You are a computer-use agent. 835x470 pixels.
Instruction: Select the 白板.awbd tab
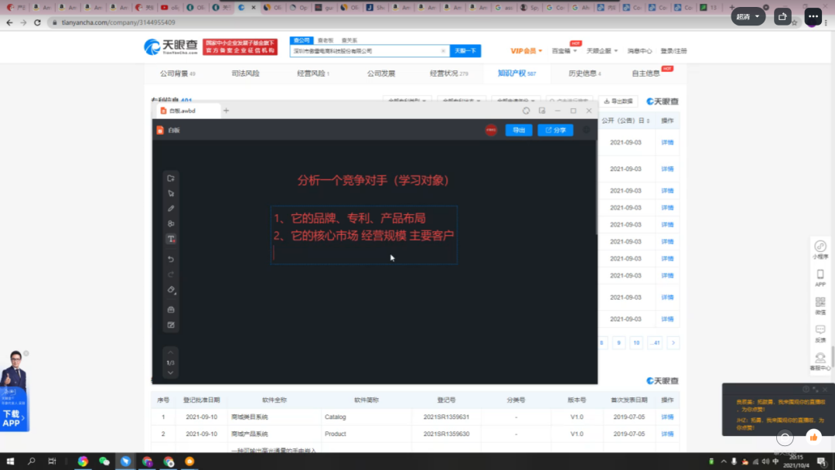point(188,111)
